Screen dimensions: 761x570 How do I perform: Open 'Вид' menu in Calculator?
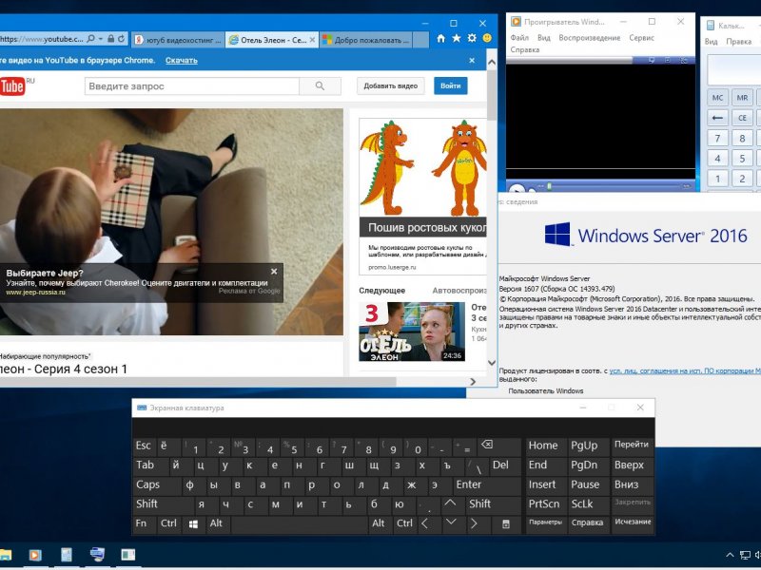pos(711,42)
